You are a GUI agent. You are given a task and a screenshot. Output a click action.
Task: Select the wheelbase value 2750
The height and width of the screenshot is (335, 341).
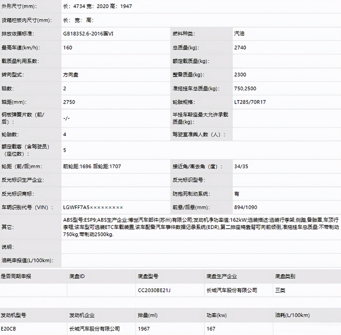pyautogui.click(x=69, y=102)
